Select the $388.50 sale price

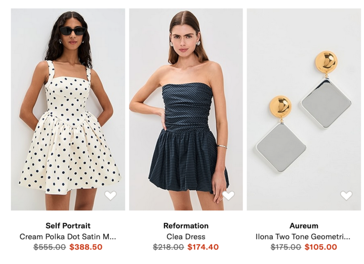click(86, 247)
